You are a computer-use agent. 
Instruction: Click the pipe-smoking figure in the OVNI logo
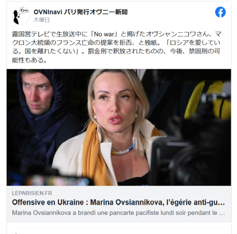click(17, 17)
